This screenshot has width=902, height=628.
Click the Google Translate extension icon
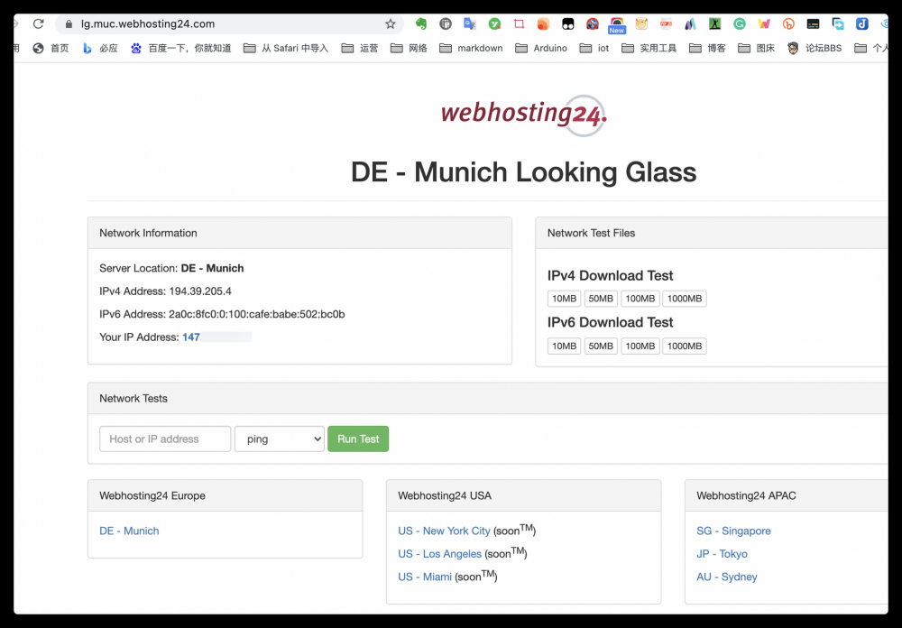coord(470,24)
